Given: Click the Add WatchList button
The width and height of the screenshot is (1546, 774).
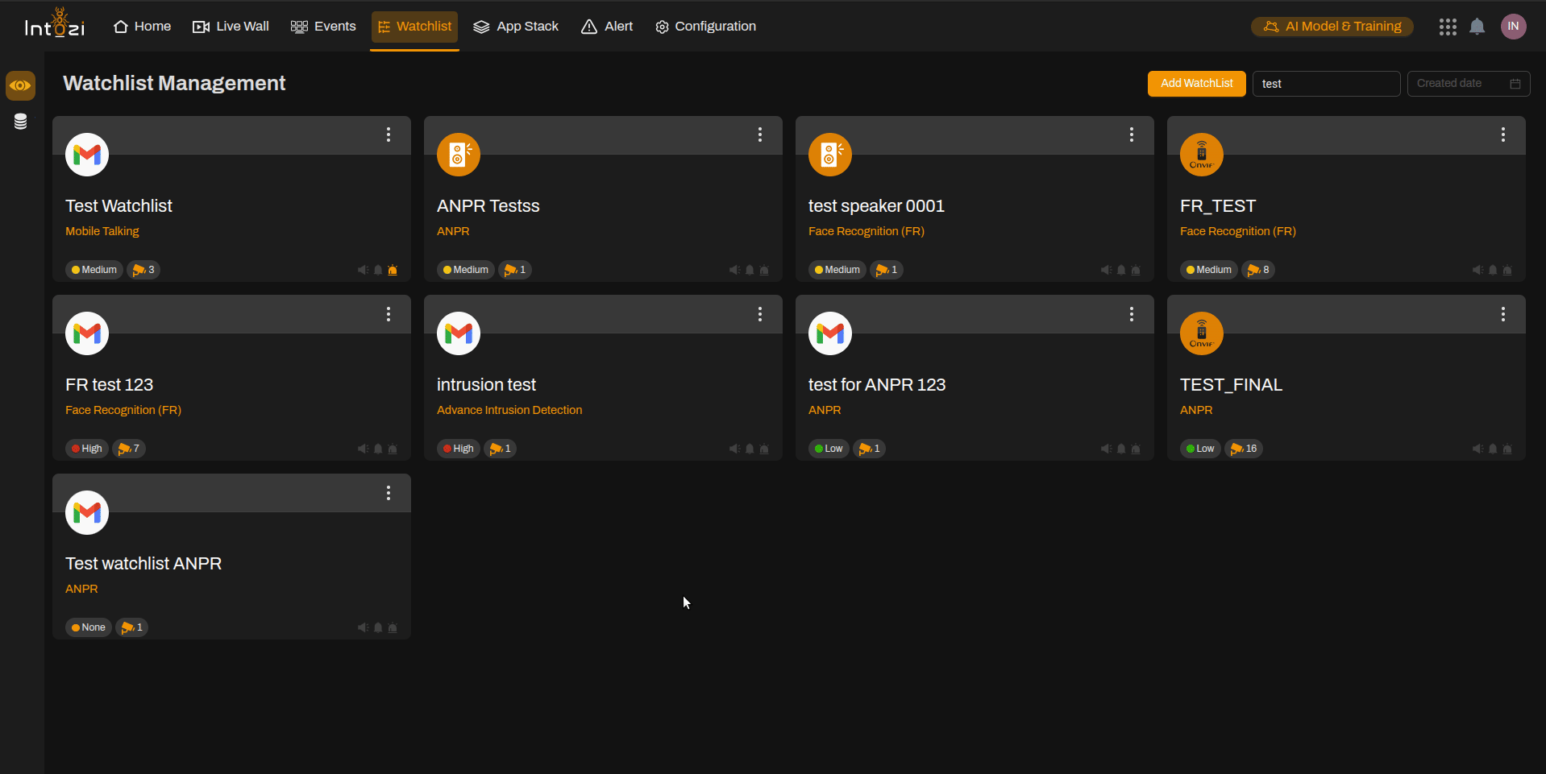Looking at the screenshot, I should (1196, 83).
